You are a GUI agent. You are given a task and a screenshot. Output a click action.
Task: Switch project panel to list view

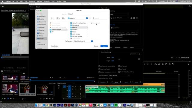point(5,99)
